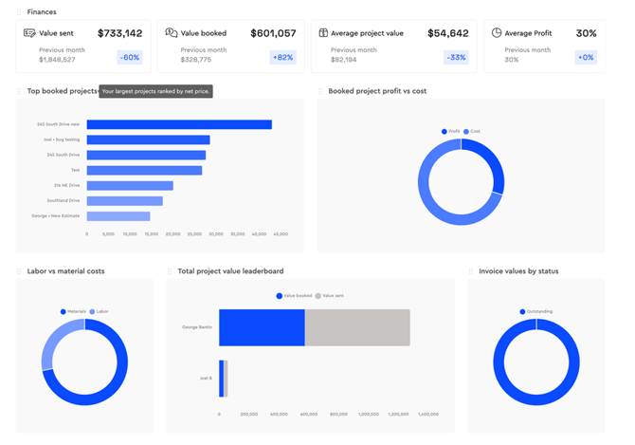Toggle the Profit legend item
Image resolution: width=635 pixels, height=445 pixels.
tap(450, 132)
